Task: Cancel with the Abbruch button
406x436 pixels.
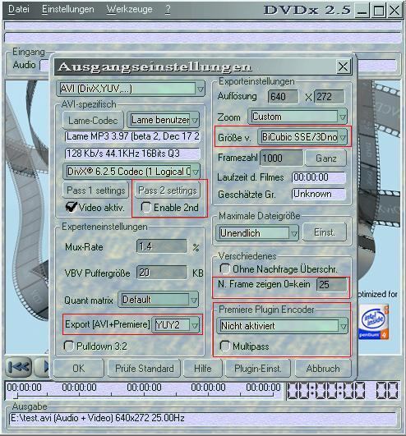Action: point(323,368)
